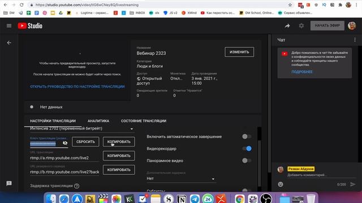Open stream settings gear icon

tap(301, 26)
